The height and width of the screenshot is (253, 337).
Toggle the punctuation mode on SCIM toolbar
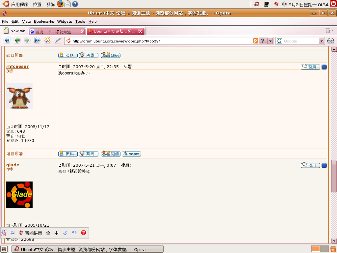click(74, 233)
